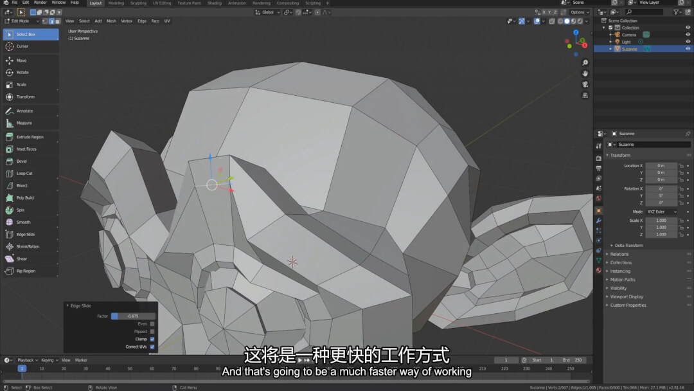This screenshot has height=391, width=694.
Task: Open the Options button in header
Action: [580, 12]
